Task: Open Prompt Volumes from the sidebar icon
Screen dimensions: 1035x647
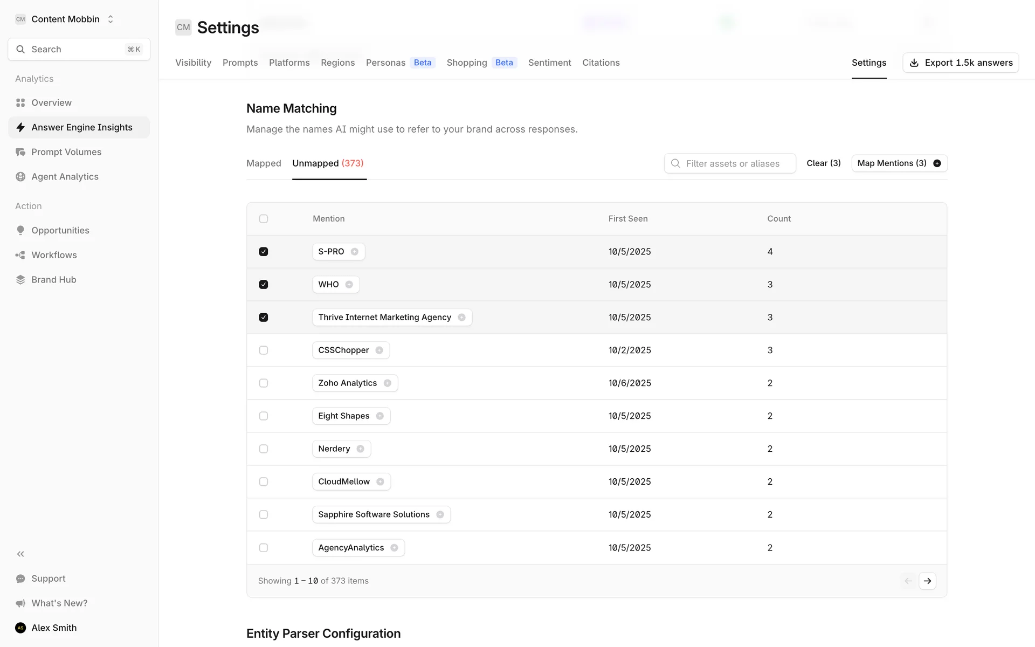Action: [20, 152]
